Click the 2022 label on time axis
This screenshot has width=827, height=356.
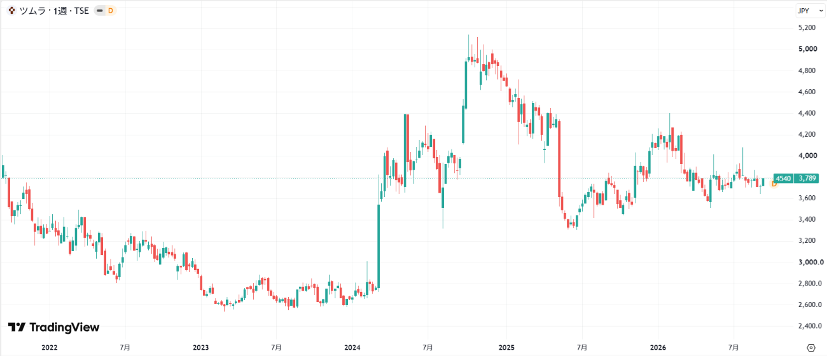[x=49, y=348]
